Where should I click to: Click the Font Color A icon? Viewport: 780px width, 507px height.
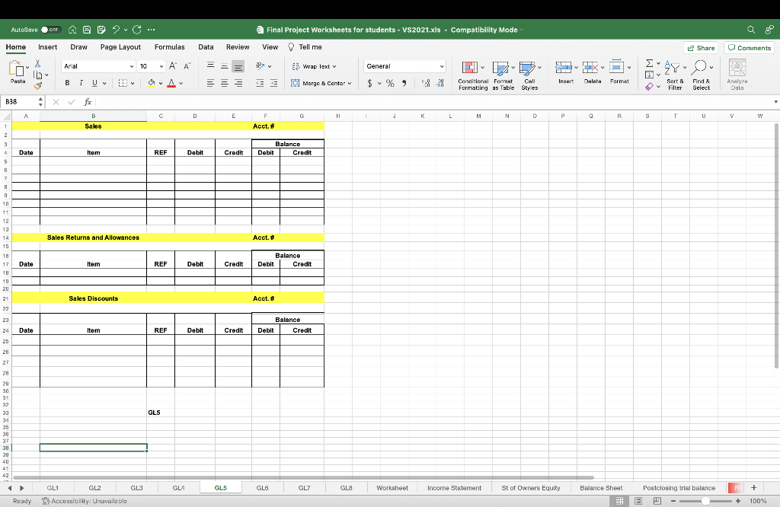pos(171,83)
